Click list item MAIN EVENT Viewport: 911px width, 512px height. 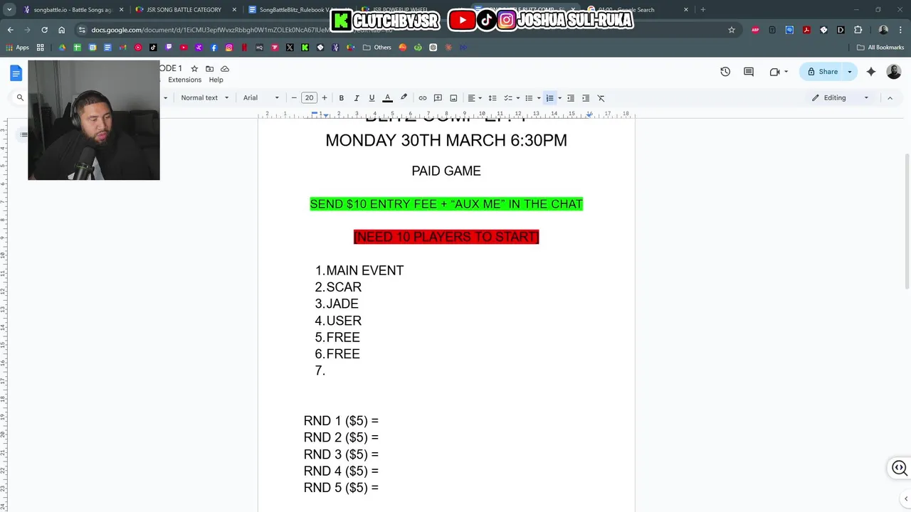point(364,270)
